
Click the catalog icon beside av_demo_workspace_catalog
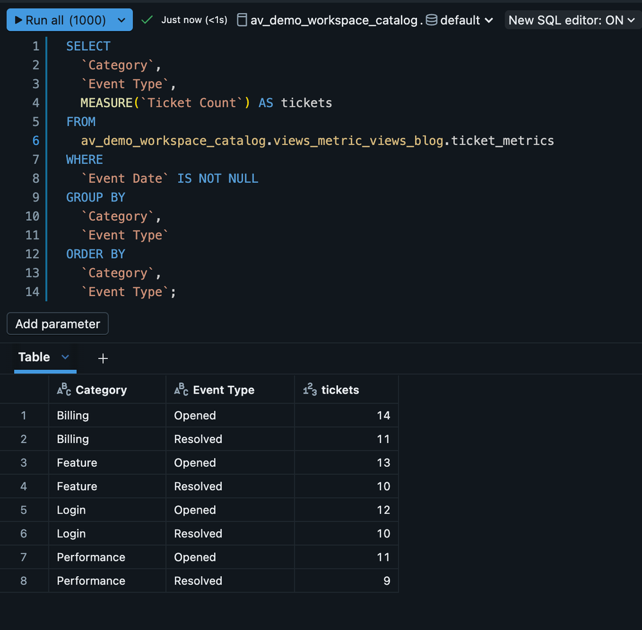point(242,20)
